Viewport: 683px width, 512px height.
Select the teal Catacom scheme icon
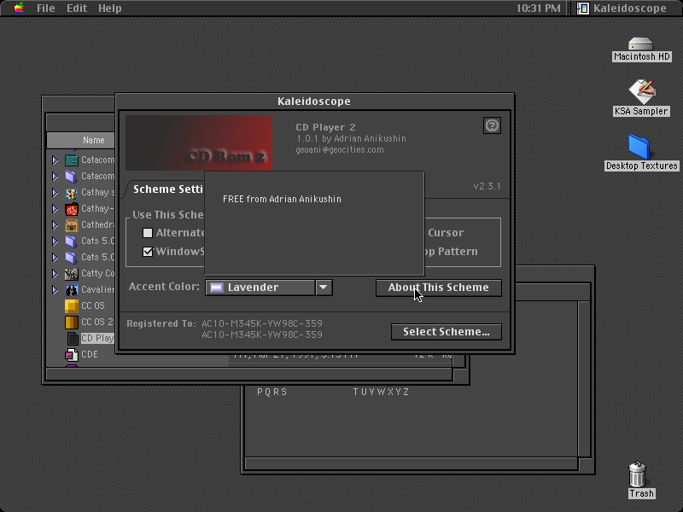coord(72,160)
